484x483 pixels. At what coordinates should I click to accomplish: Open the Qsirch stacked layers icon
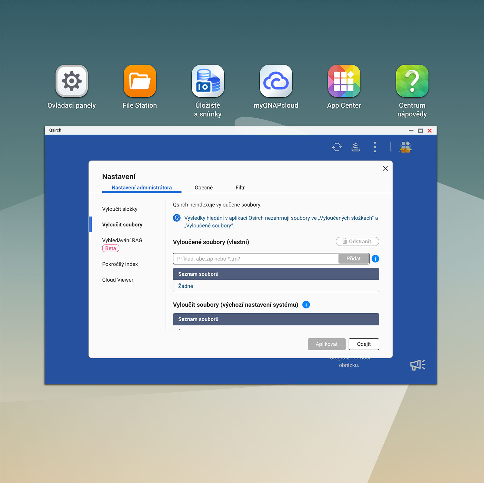tap(356, 147)
